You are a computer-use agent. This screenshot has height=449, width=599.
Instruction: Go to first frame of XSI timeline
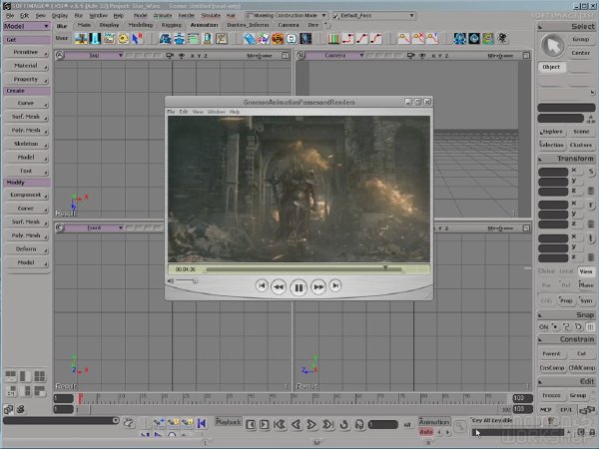point(280,424)
